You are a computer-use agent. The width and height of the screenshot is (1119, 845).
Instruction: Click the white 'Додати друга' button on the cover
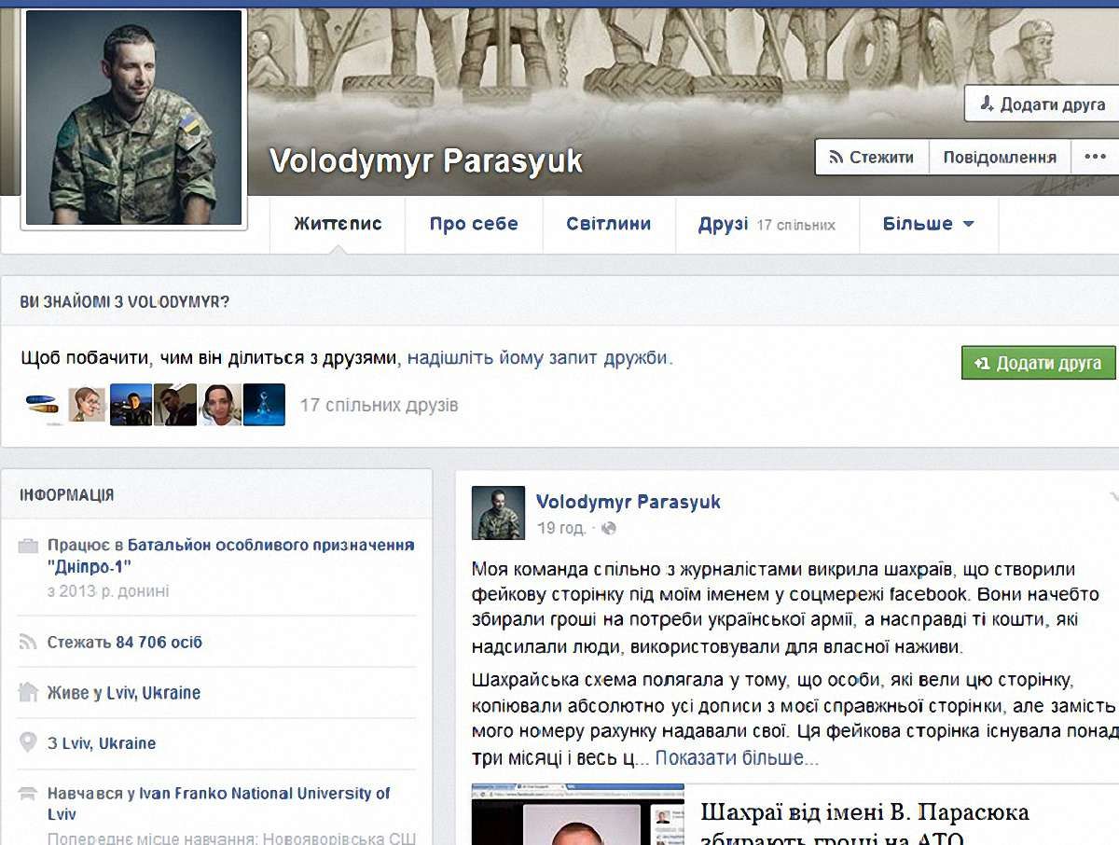coord(1042,104)
